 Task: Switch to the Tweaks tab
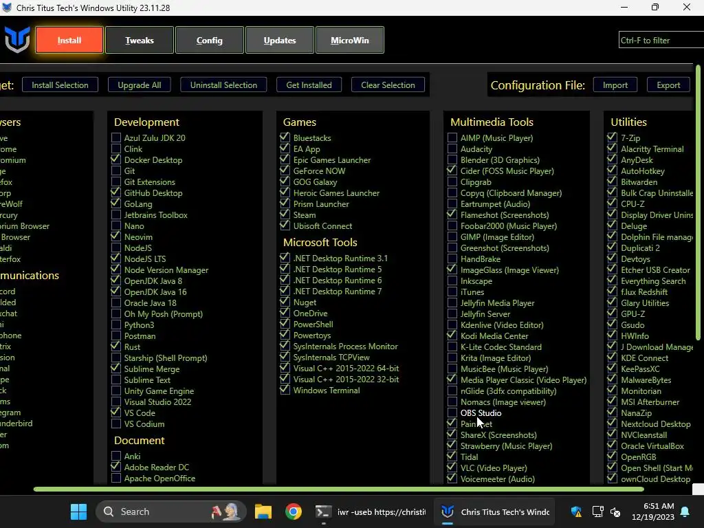pos(139,40)
